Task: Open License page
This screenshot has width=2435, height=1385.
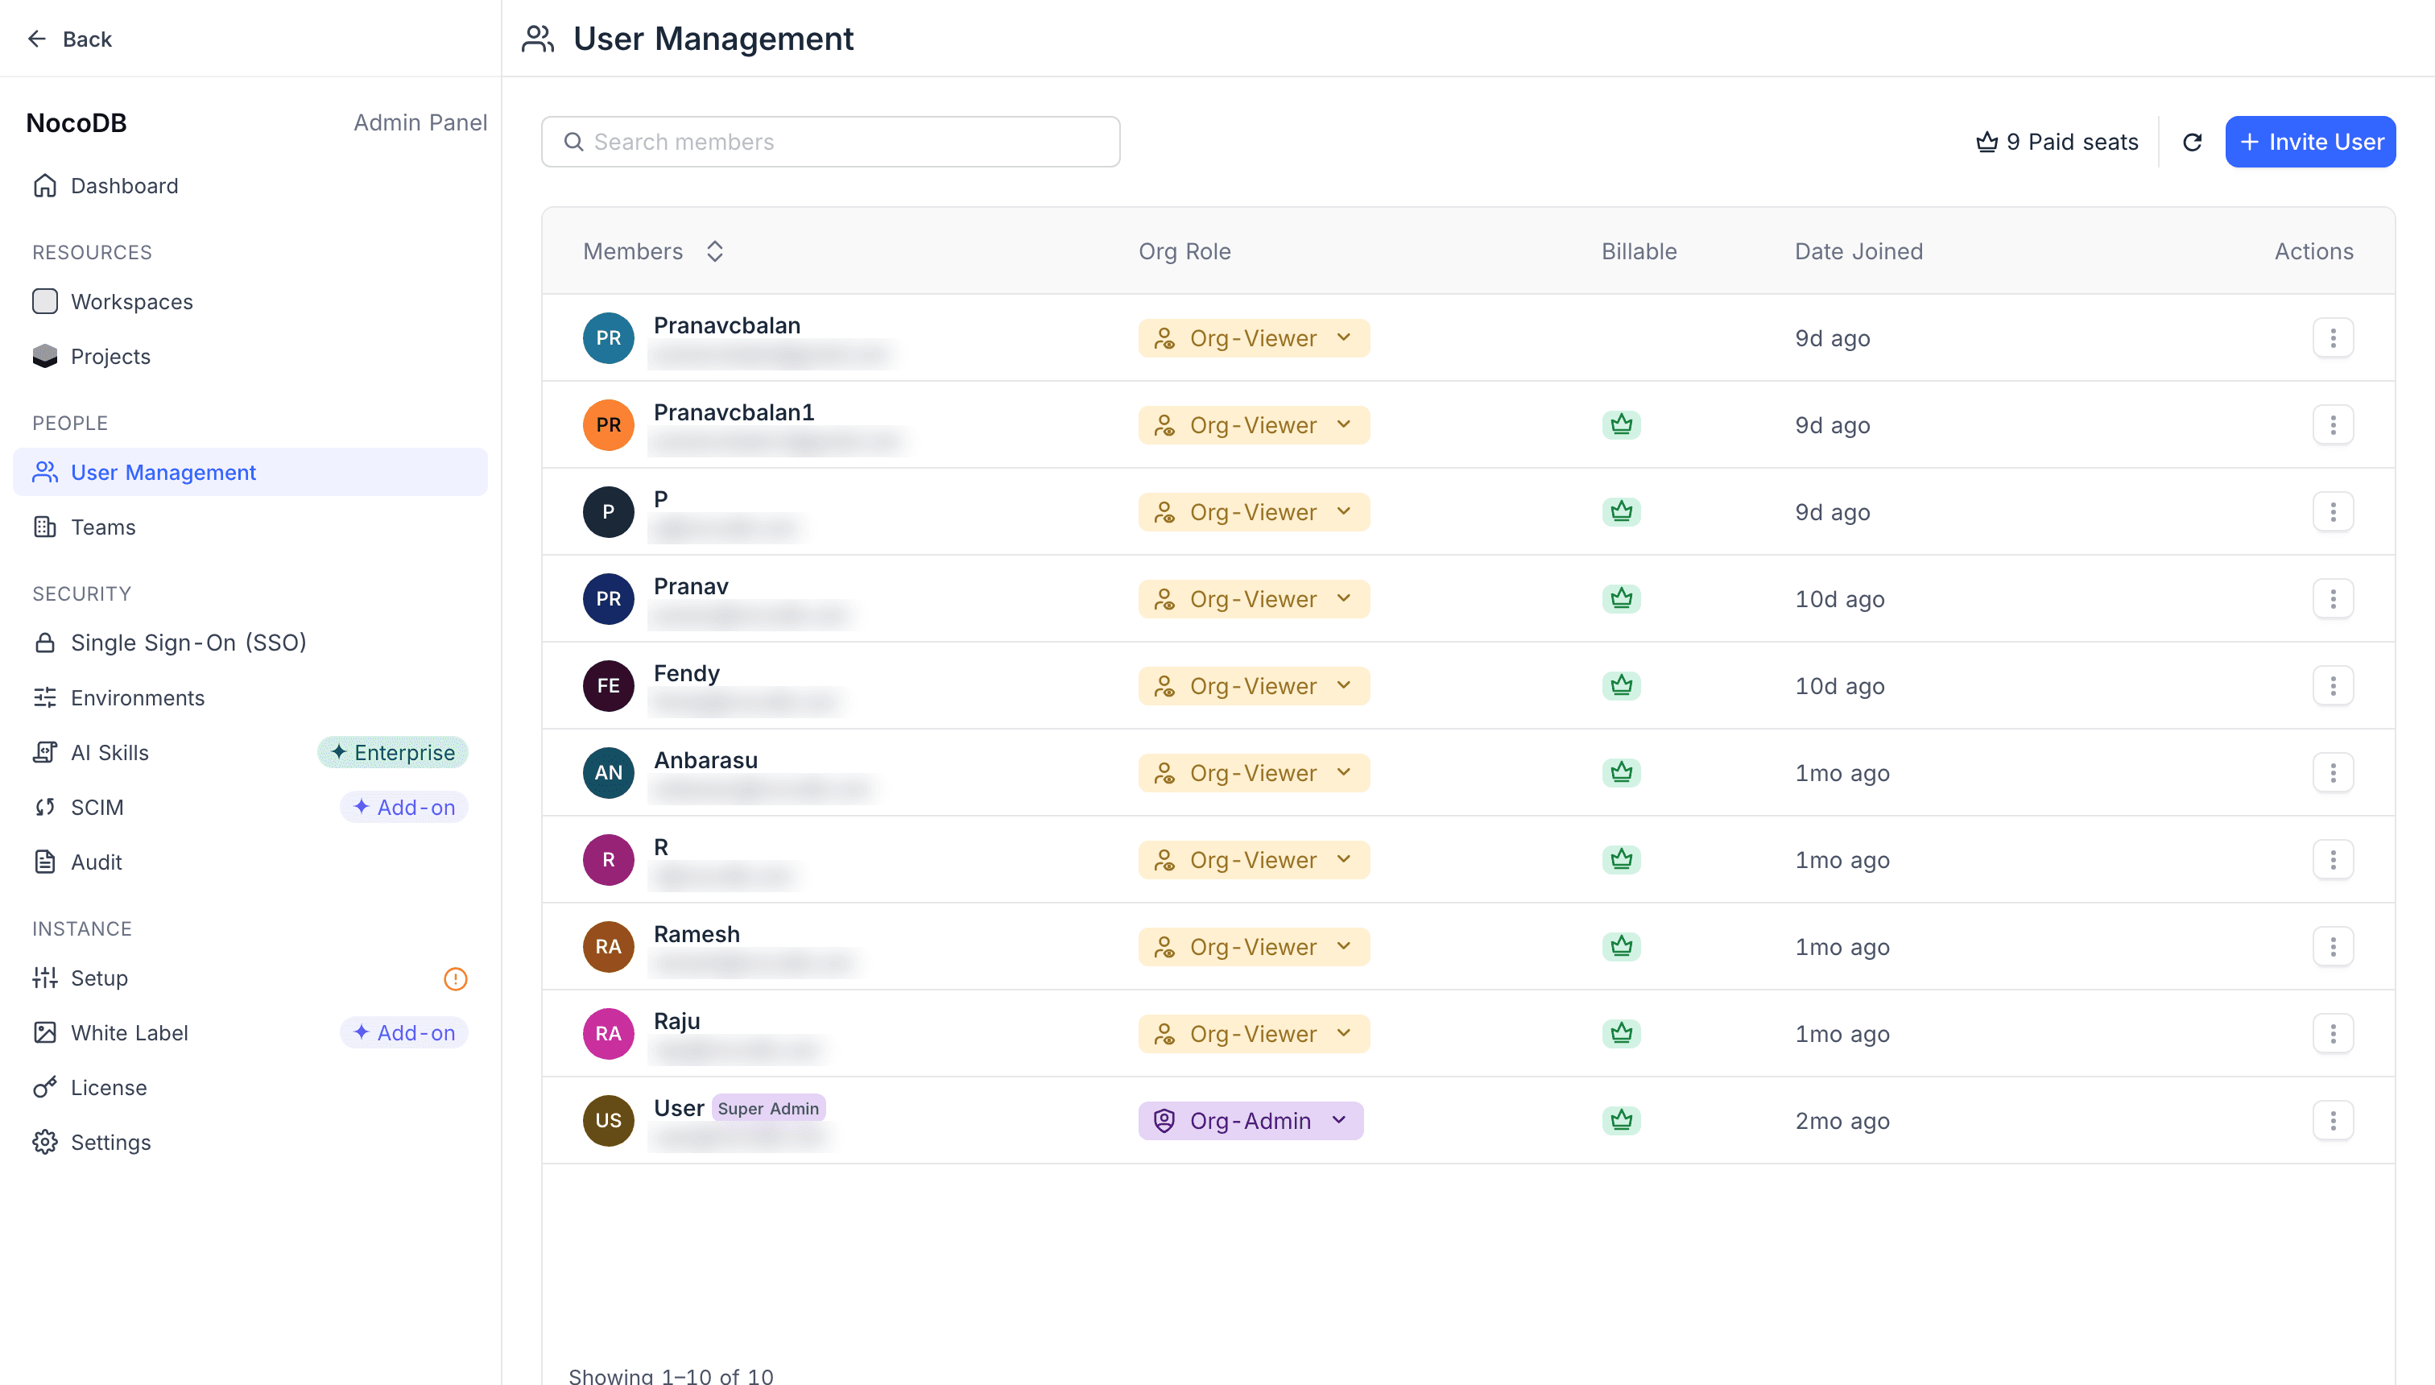Action: pyautogui.click(x=250, y=1087)
